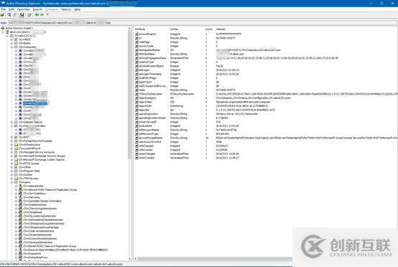Click the green back arrow toolbar icon
This screenshot has height=267, width=398.
(x=37, y=15)
